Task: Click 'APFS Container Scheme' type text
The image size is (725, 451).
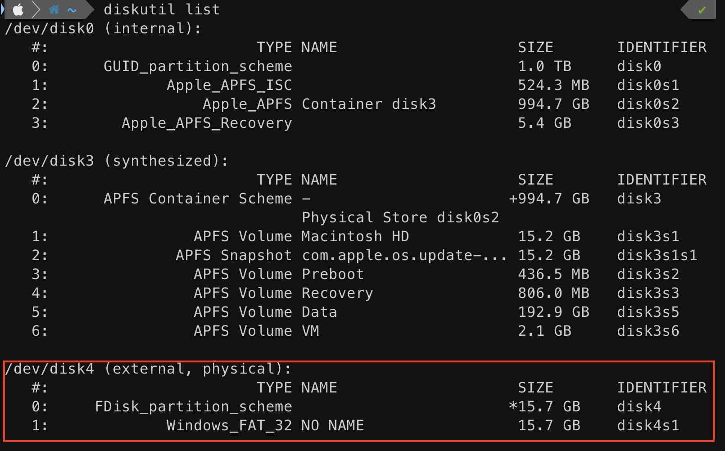Action: [x=198, y=198]
